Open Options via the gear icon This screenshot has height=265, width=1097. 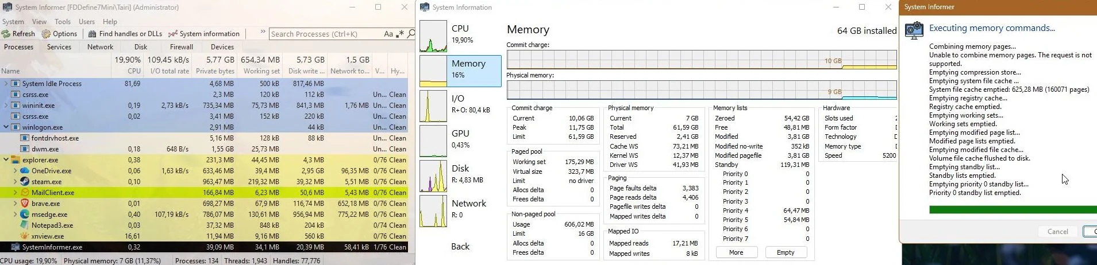[x=46, y=34]
